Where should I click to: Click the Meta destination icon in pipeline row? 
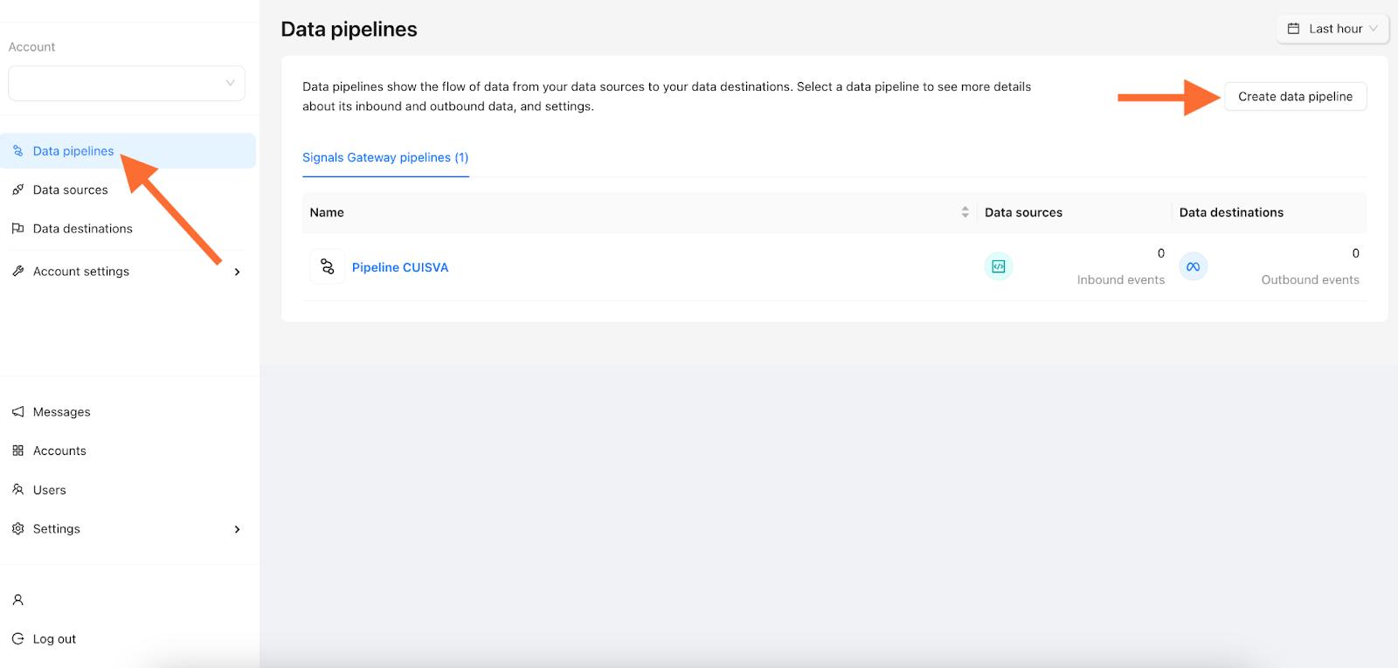[1194, 266]
